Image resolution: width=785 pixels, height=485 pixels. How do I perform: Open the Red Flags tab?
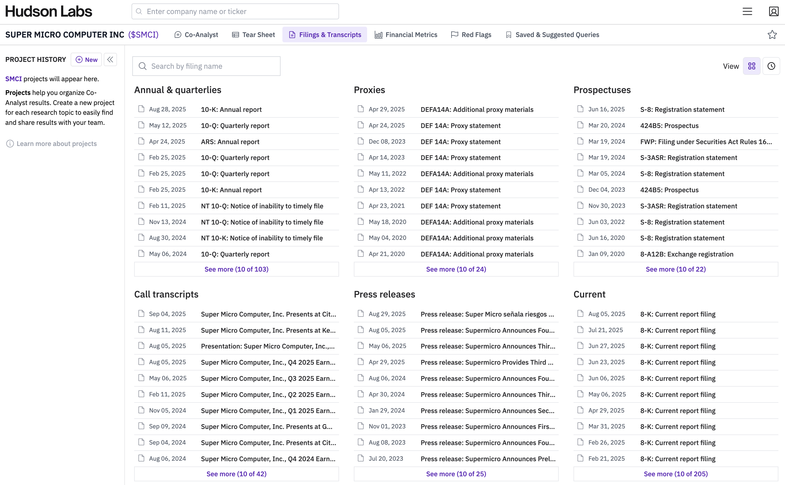coord(471,35)
